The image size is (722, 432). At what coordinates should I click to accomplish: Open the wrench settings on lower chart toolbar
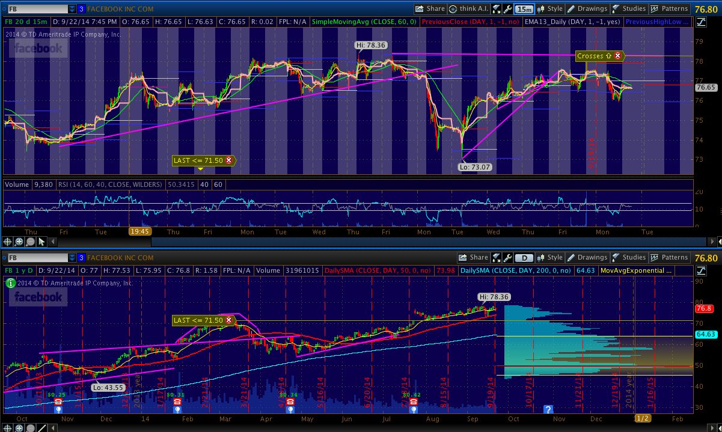[507, 258]
